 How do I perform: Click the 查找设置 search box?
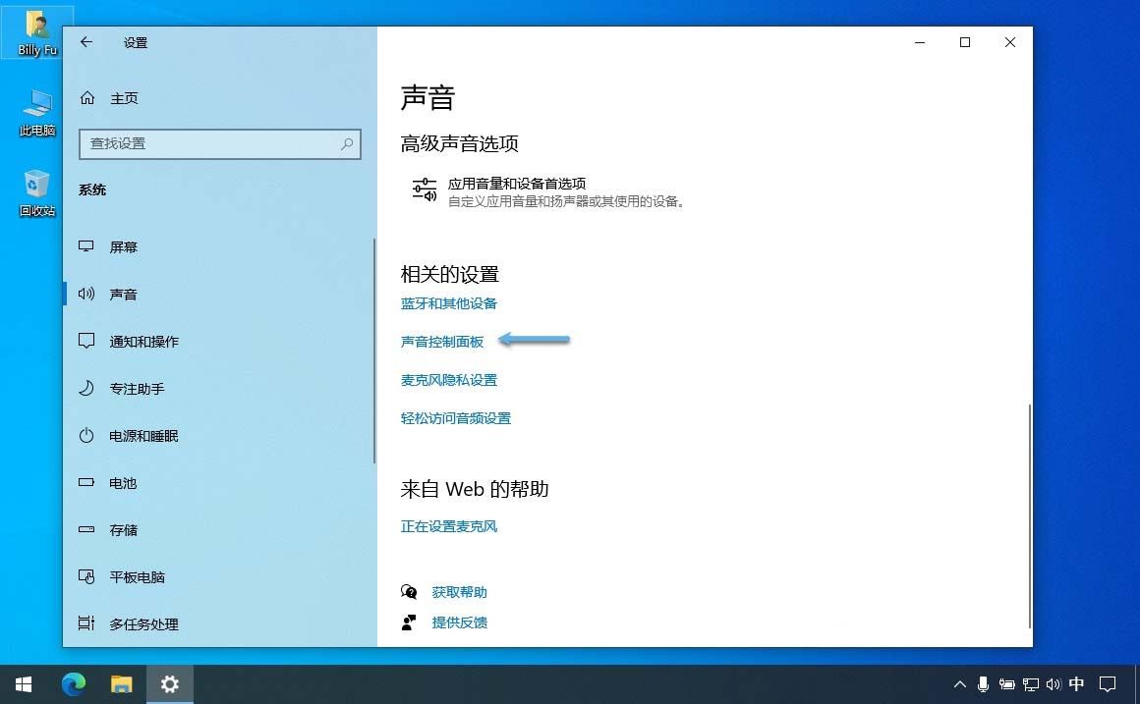tap(219, 143)
